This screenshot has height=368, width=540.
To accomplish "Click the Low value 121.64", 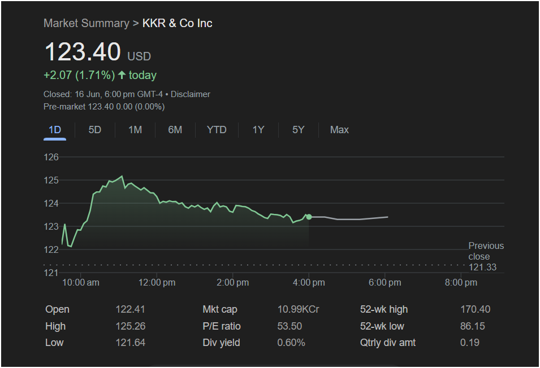I will coord(131,343).
